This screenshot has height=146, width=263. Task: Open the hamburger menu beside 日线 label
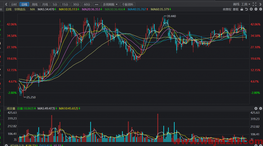click(x=1, y=9)
